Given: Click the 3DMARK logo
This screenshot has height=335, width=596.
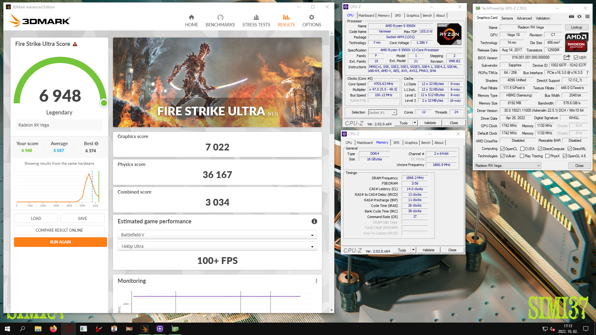Looking at the screenshot, I should tap(39, 20).
